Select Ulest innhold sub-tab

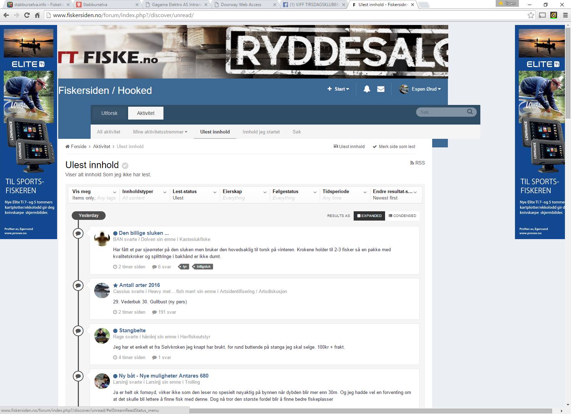coord(215,132)
